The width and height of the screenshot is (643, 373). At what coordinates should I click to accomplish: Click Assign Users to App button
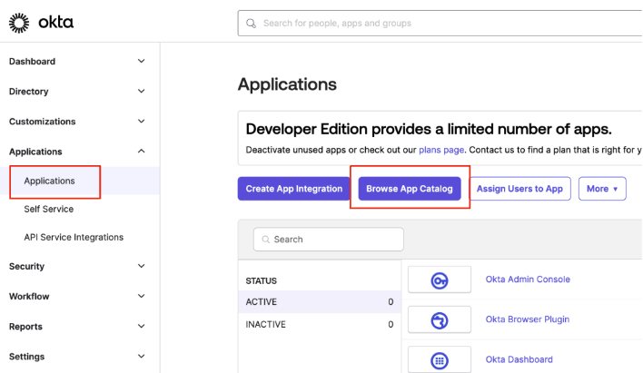(x=519, y=189)
